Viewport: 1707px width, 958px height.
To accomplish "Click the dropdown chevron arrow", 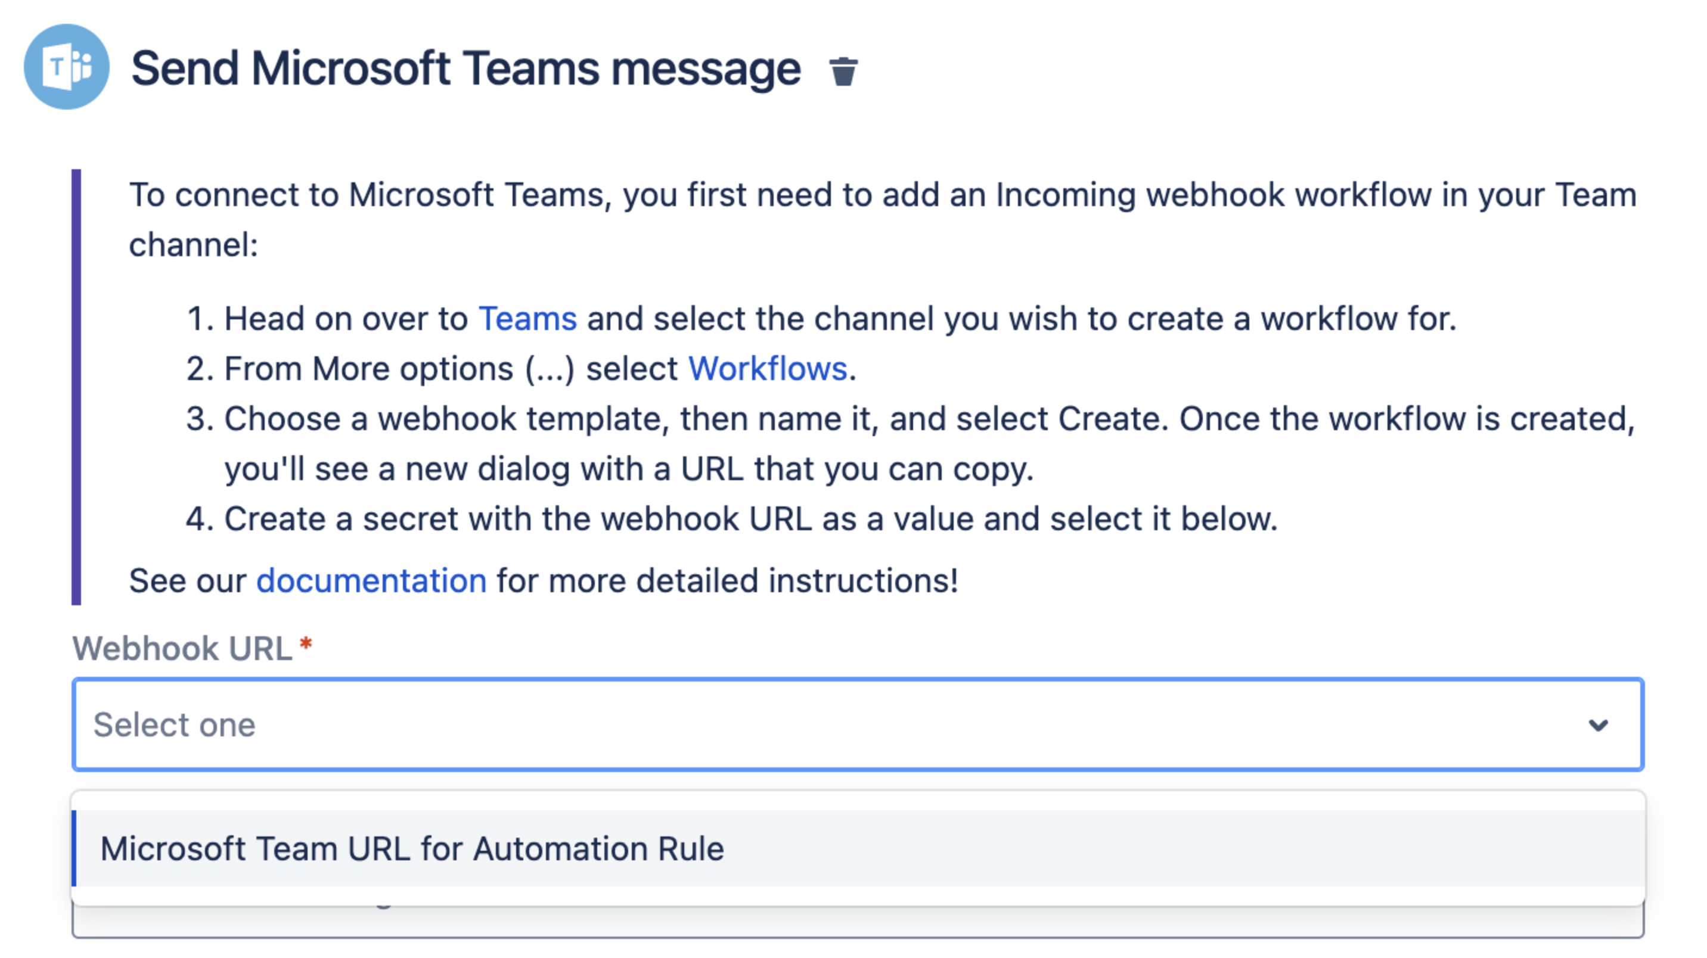I will (x=1598, y=725).
